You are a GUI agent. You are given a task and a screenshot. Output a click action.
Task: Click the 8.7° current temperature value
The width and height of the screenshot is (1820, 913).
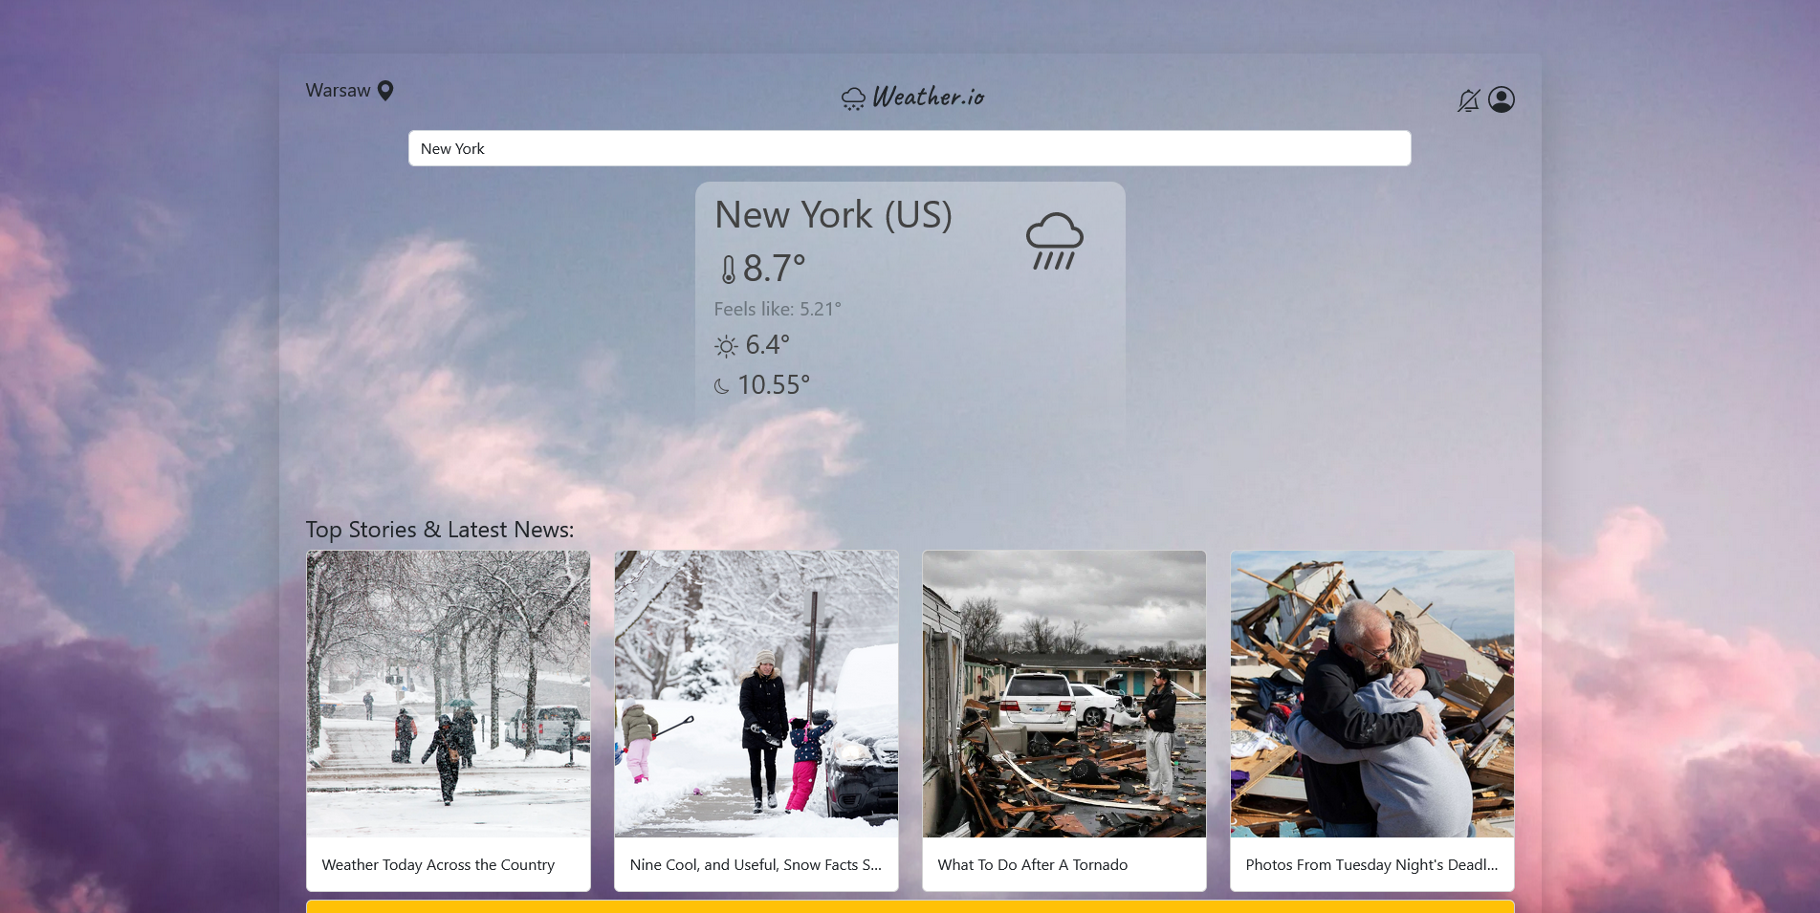(x=775, y=269)
